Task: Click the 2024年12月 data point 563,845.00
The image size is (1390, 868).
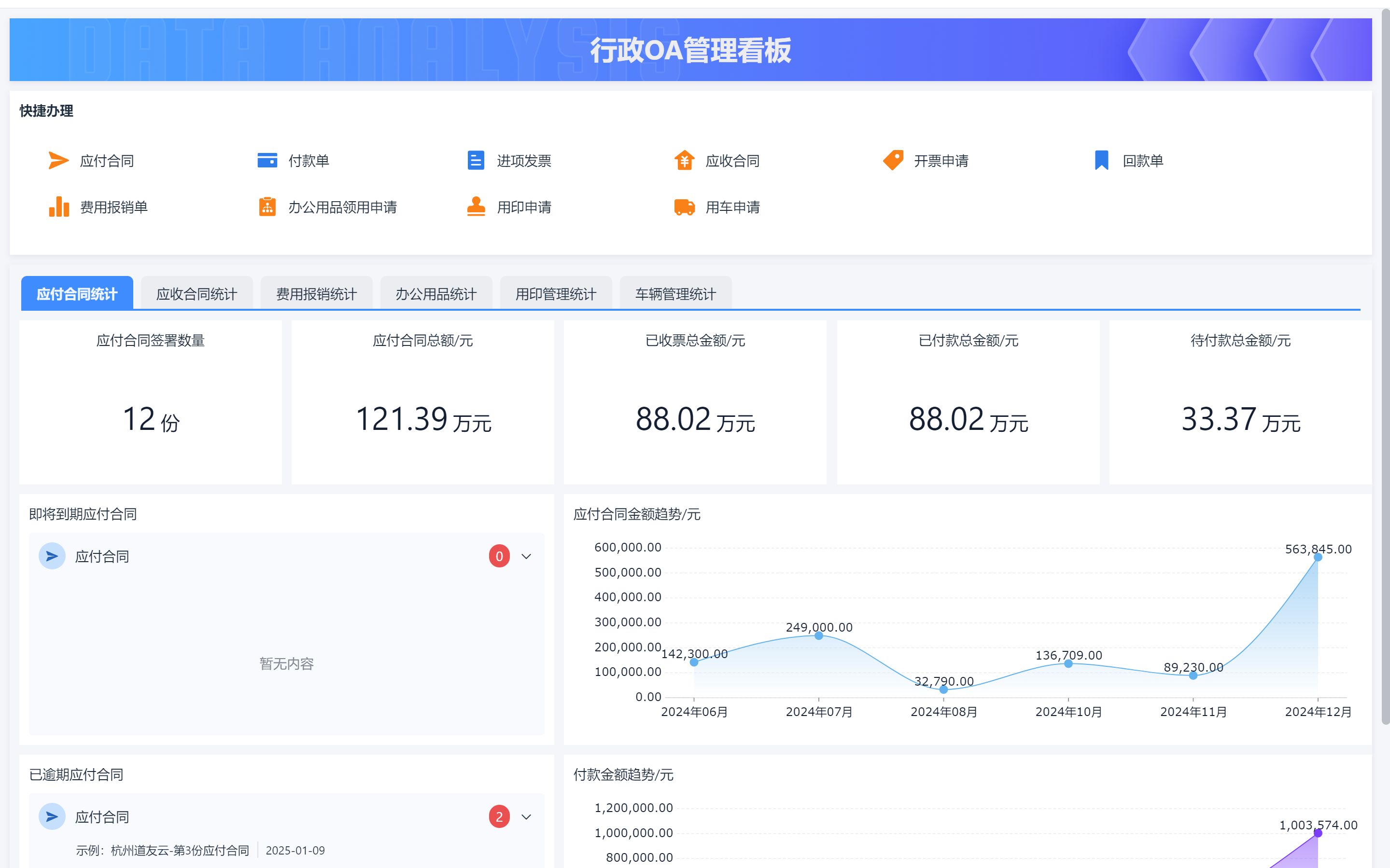Action: (x=1318, y=557)
